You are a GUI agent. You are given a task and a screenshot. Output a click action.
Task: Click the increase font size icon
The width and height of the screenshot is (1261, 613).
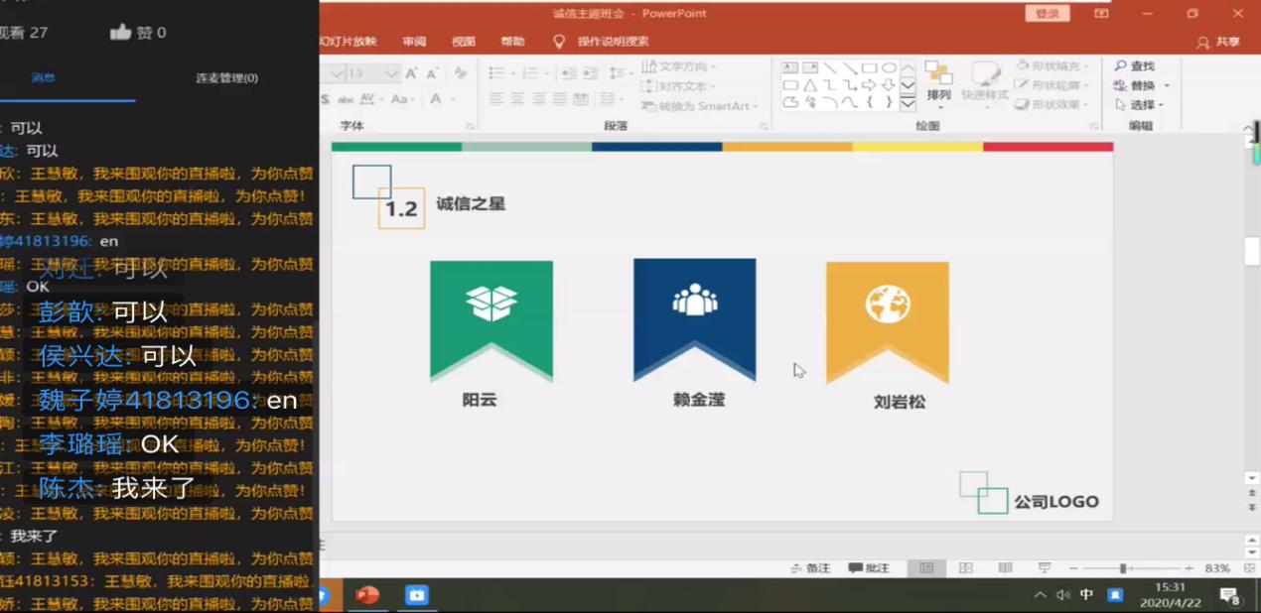tap(411, 73)
